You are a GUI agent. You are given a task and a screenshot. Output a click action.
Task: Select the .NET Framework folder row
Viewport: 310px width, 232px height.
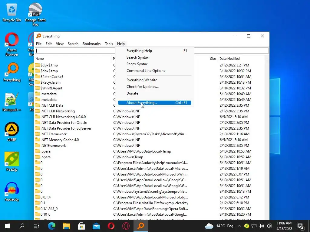(149, 134)
